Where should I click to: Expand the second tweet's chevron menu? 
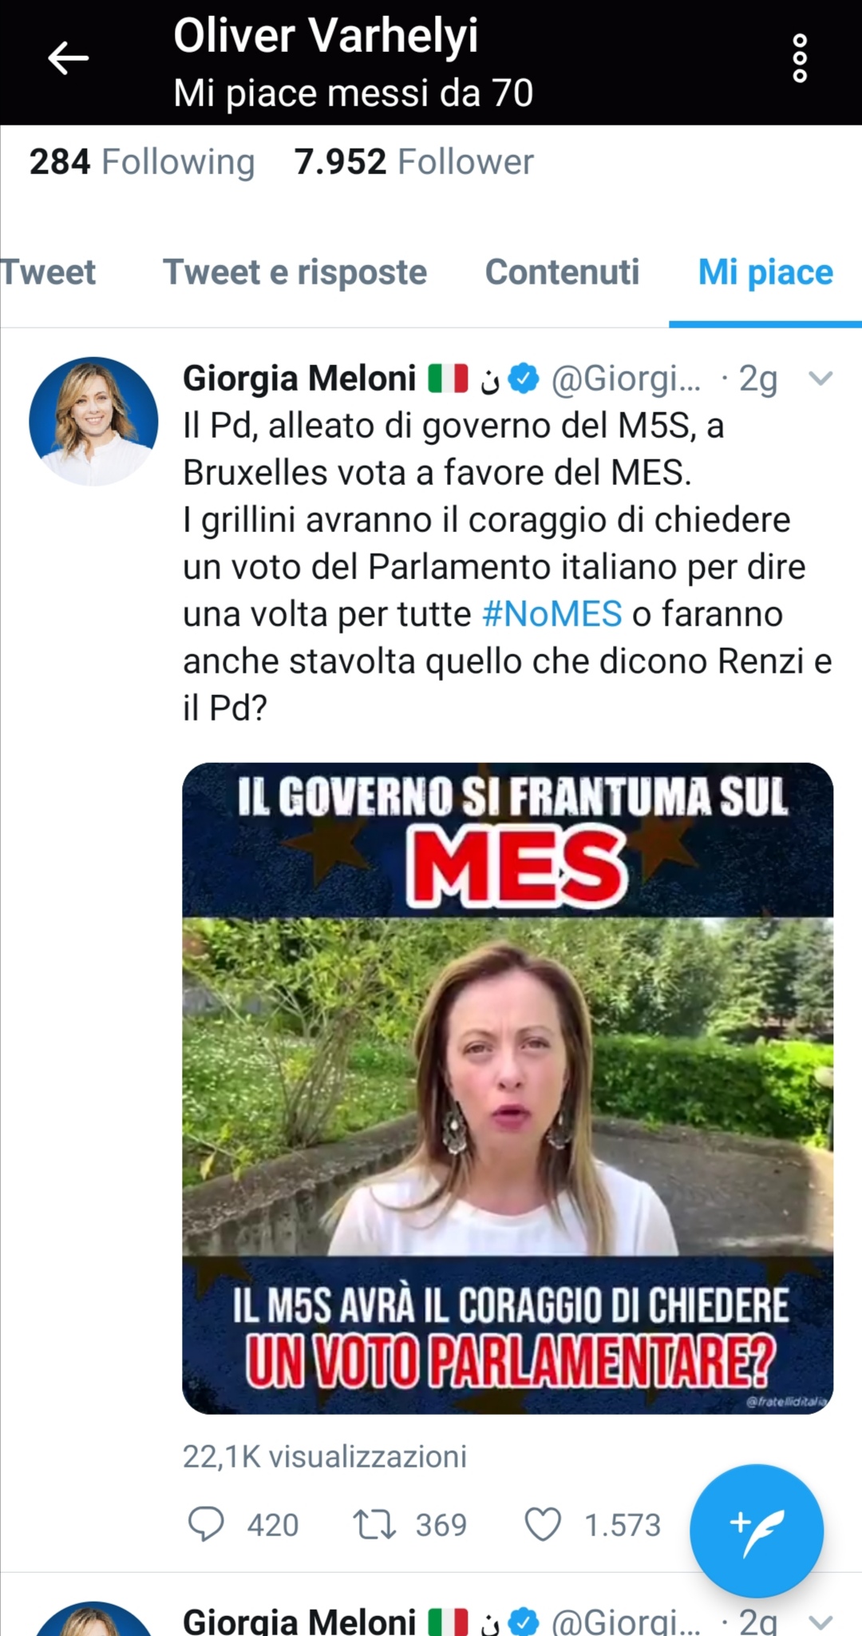[820, 1622]
